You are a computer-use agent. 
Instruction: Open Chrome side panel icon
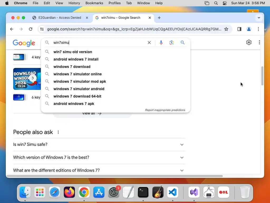(x=239, y=29)
